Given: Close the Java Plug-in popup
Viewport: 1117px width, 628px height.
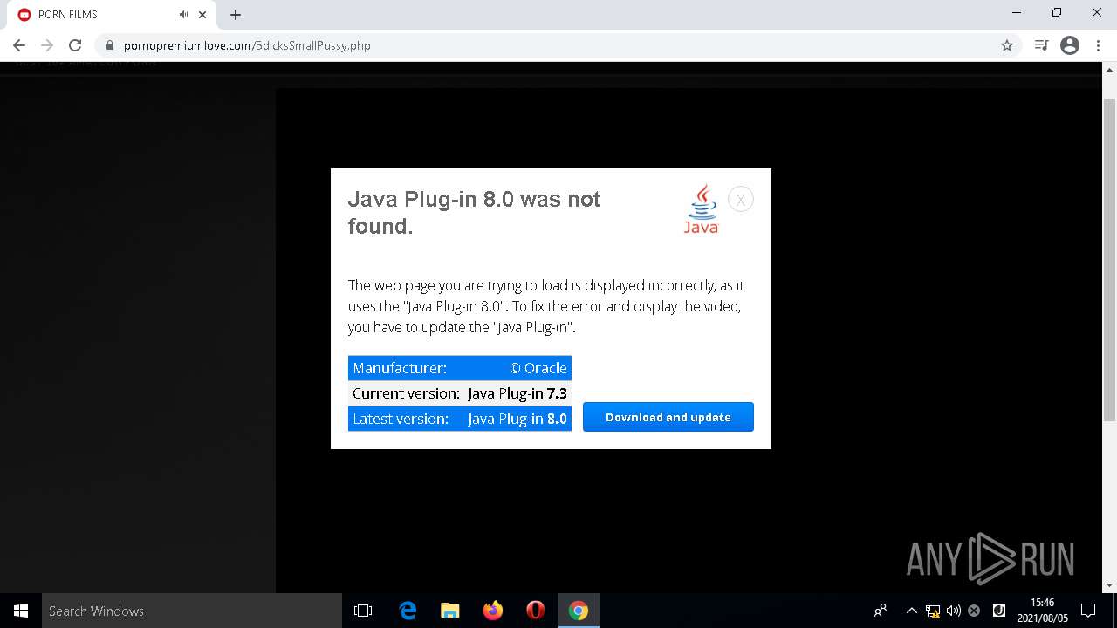Looking at the screenshot, I should 740,200.
